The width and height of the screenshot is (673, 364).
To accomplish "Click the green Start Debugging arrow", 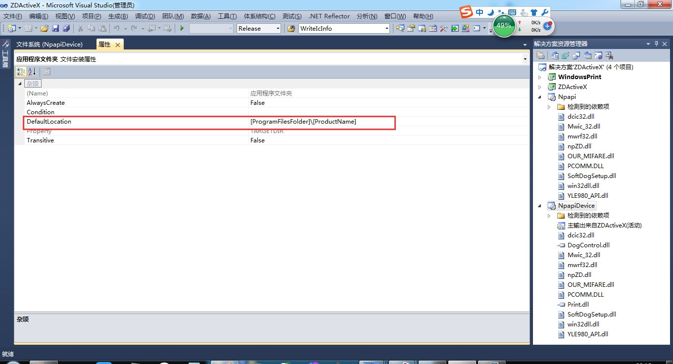I will point(182,28).
